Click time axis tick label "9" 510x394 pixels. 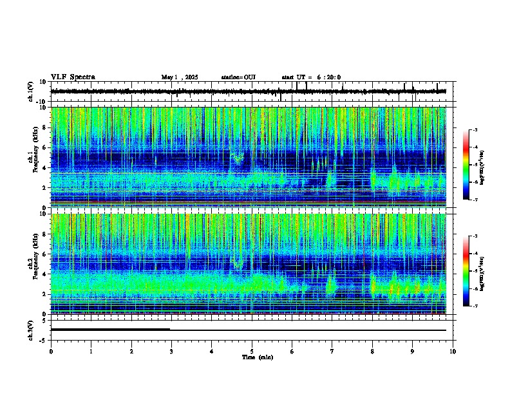tap(412, 352)
